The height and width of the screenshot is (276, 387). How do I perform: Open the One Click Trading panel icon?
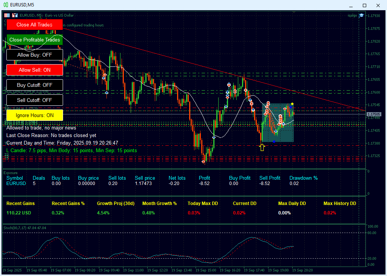(x=15, y=15)
